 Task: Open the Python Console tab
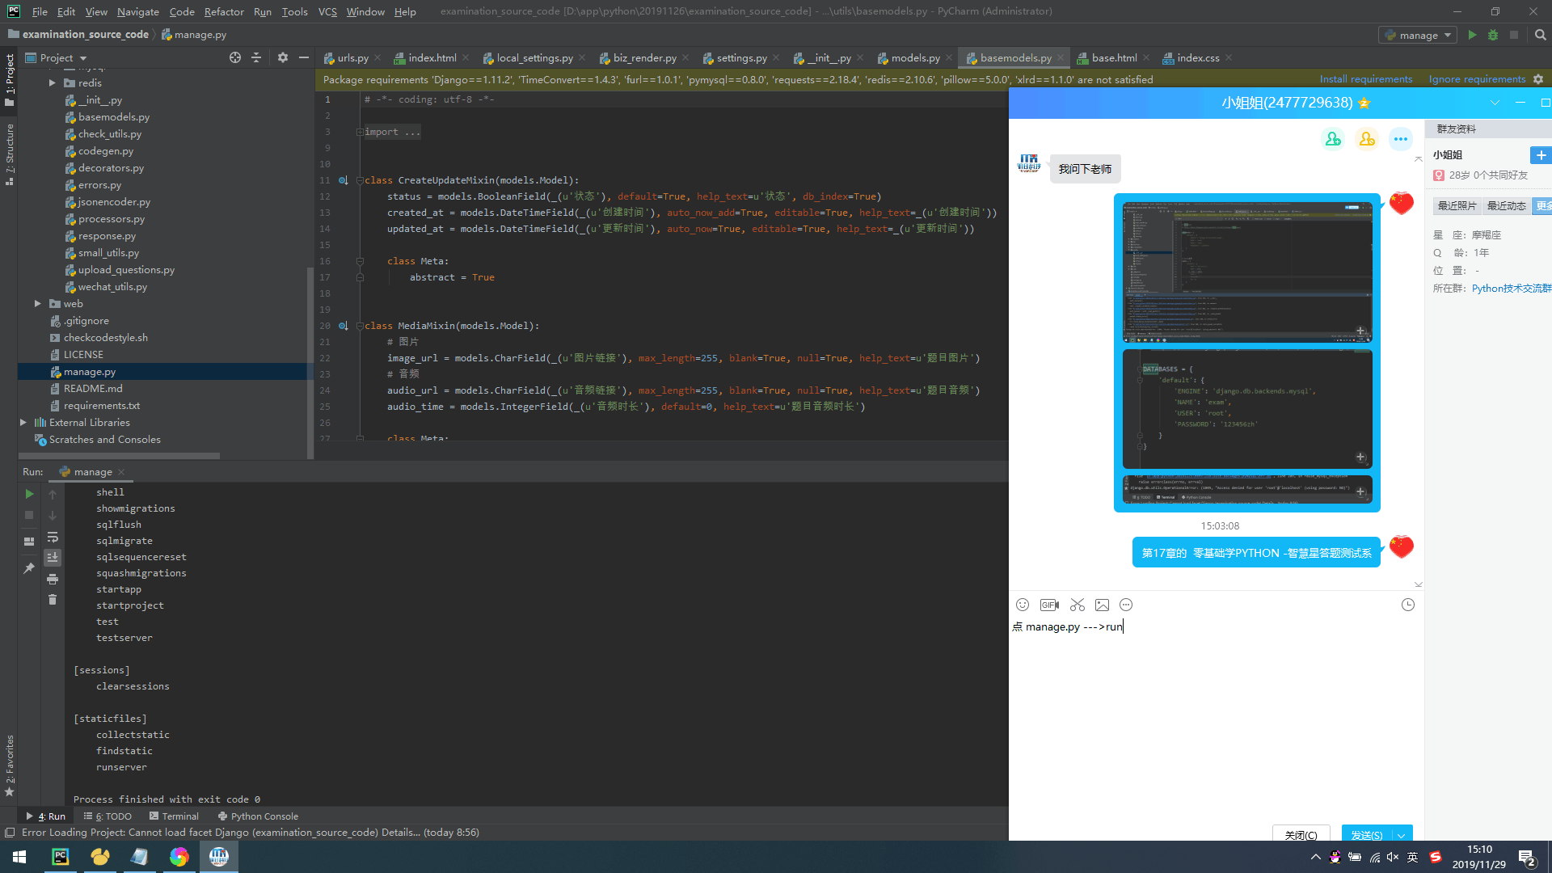258,816
